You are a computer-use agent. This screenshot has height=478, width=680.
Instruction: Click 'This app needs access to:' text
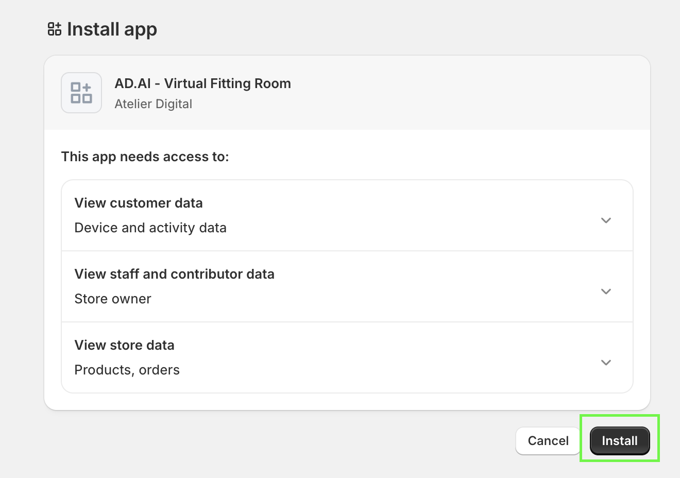(145, 157)
